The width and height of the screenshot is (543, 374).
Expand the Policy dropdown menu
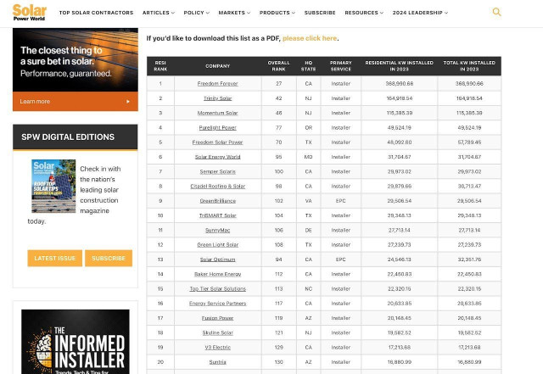196,13
